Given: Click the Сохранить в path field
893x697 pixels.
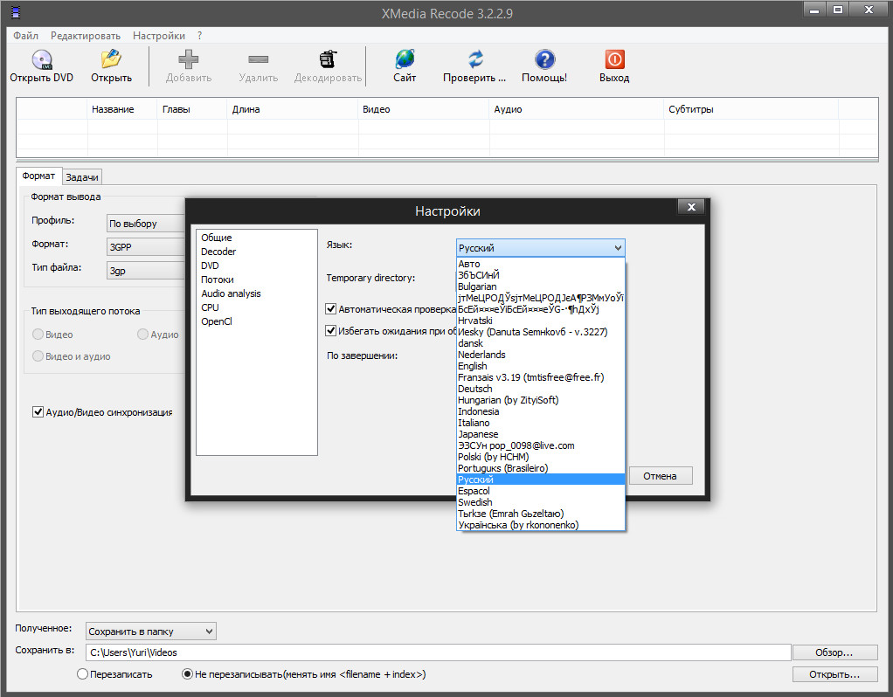Looking at the screenshot, I should pos(438,652).
